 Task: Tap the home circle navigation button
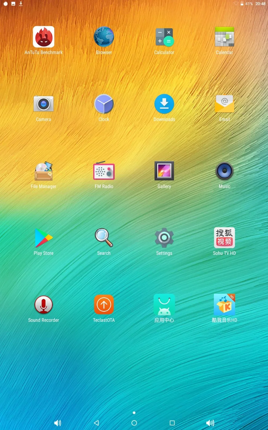point(134,423)
